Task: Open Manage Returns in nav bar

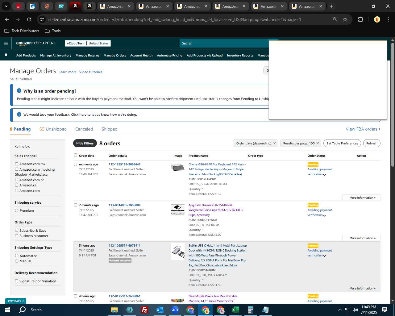Action: tap(87, 56)
